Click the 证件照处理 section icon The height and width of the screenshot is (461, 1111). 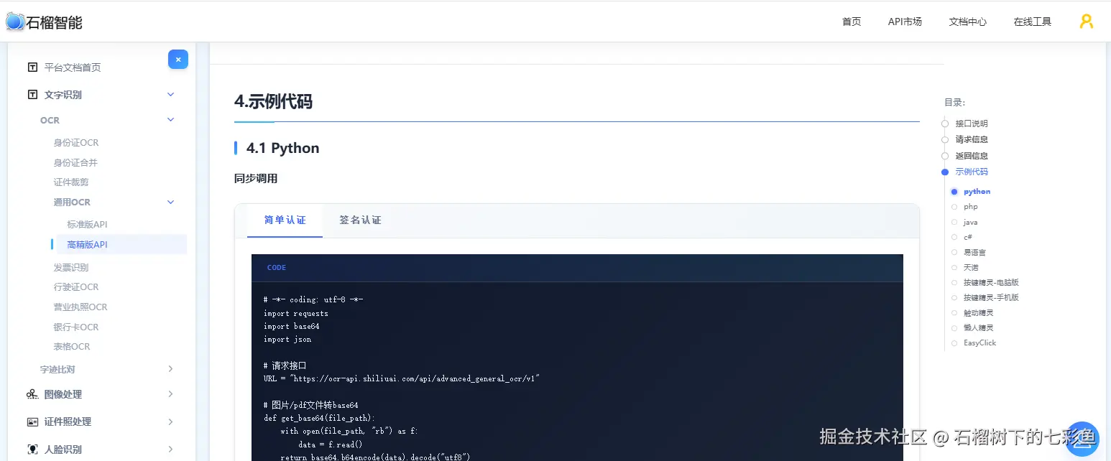click(32, 422)
